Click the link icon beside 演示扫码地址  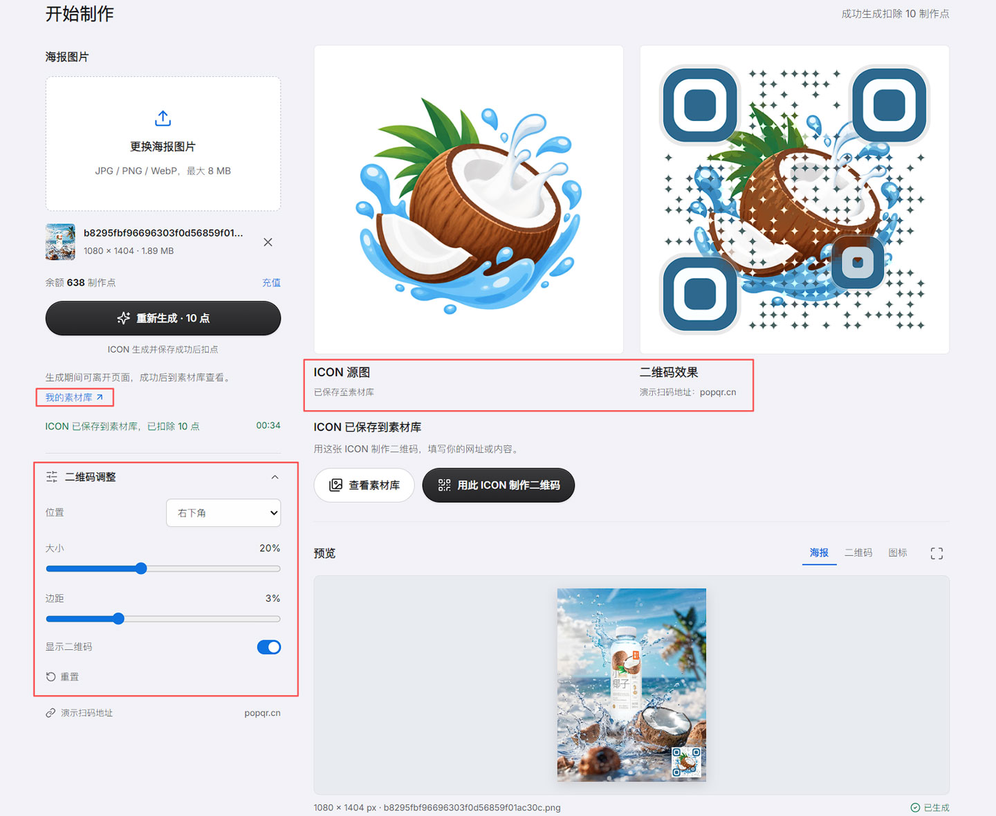tap(50, 713)
